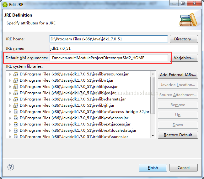Focus the Default VM arguments field
The image size is (204, 179).
tap(109, 58)
